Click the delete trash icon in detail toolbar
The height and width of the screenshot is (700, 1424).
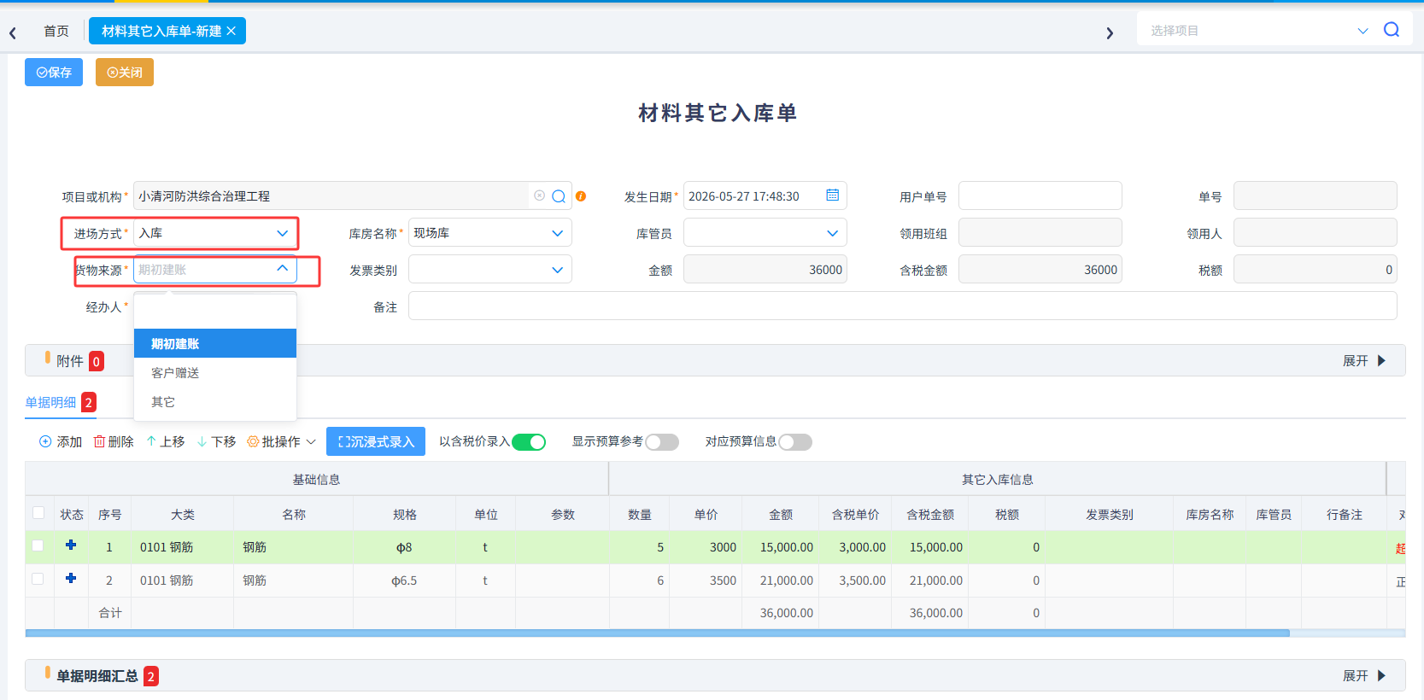[99, 441]
